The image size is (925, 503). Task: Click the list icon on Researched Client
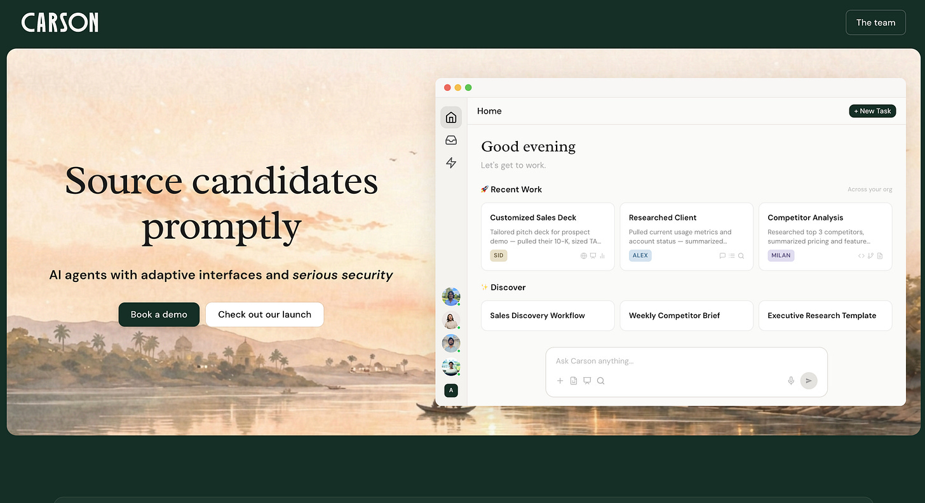[732, 256]
